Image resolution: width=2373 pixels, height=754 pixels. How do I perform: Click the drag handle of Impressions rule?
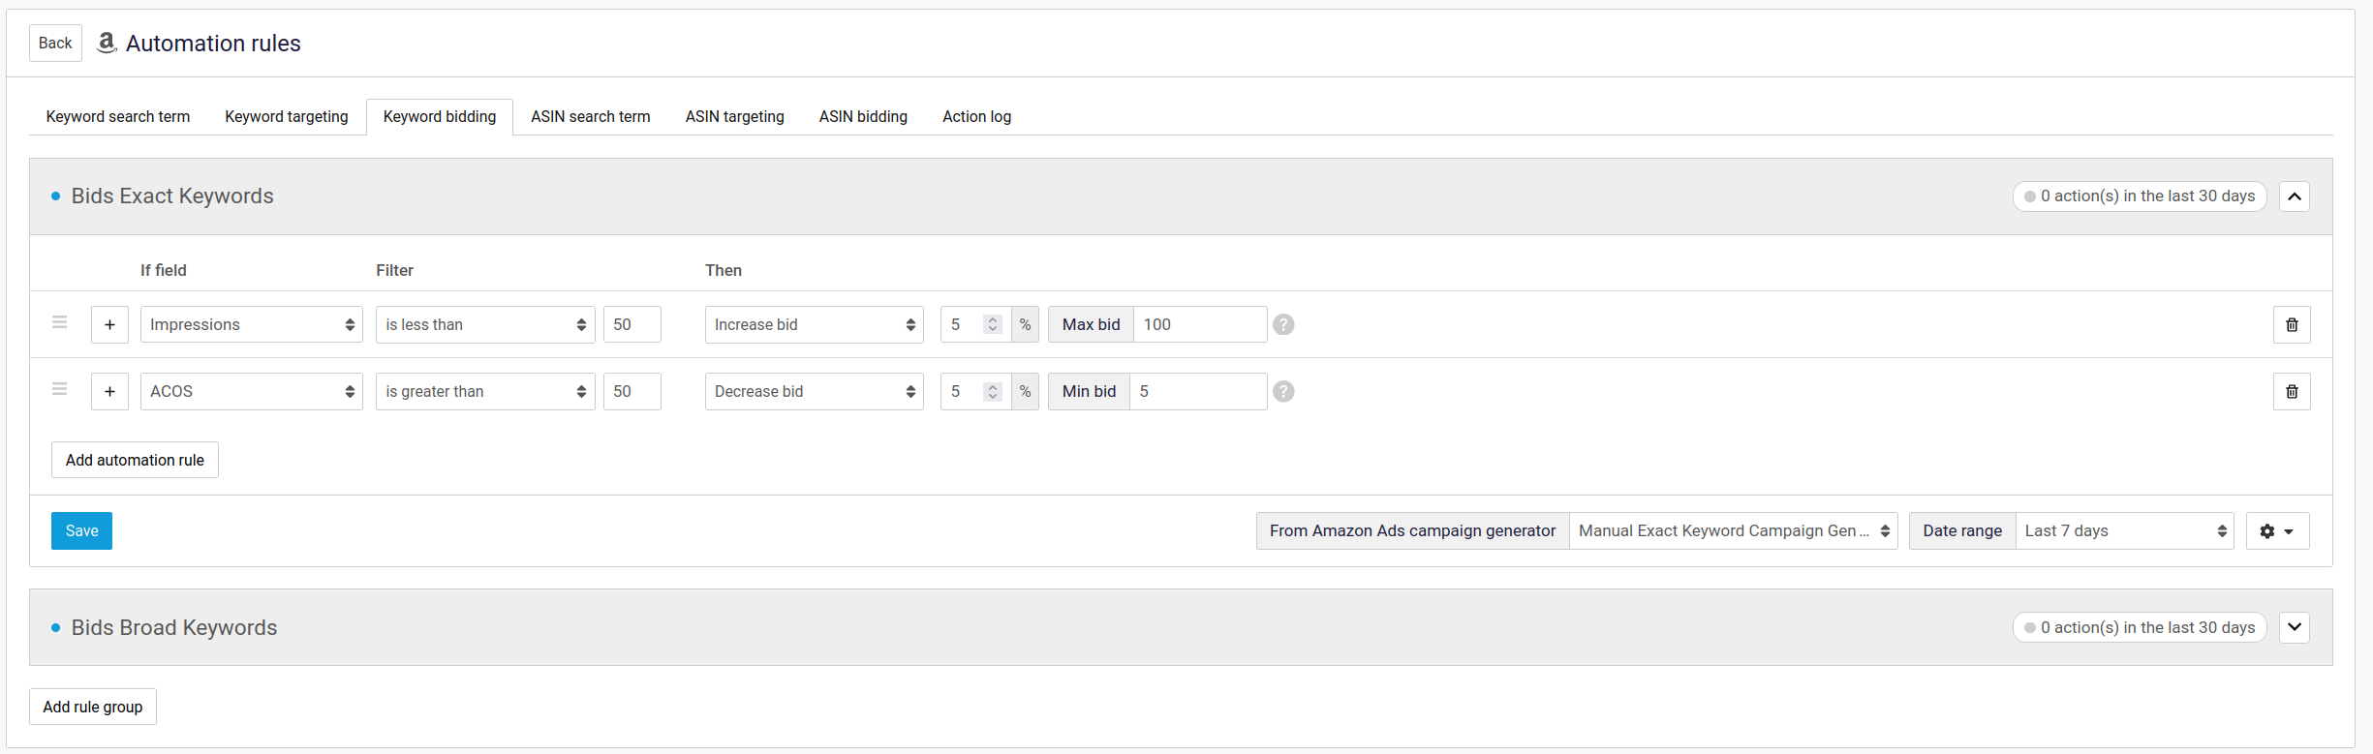[x=60, y=322]
